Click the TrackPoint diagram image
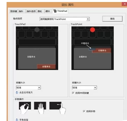The height and width of the screenshot is (121, 127). [x=92, y=48]
